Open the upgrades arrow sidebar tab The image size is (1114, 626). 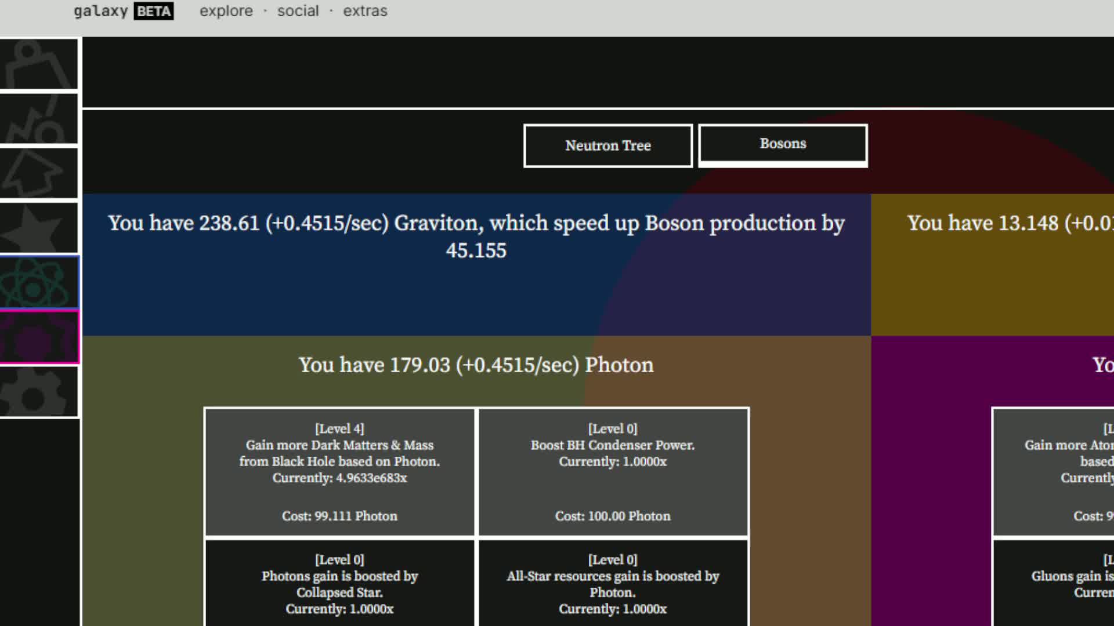click(x=39, y=173)
